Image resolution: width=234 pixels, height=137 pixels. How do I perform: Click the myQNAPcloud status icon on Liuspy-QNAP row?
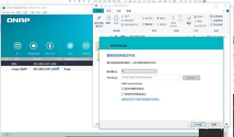point(58,69)
